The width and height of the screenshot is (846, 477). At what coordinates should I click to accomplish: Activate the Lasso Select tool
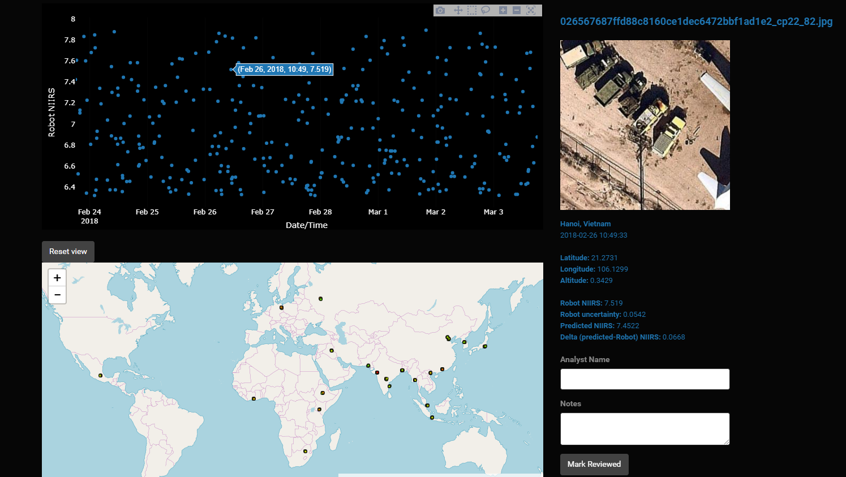click(x=486, y=10)
